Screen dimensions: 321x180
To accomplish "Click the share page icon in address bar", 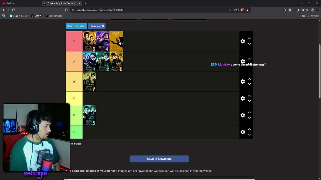I will [x=236, y=10].
